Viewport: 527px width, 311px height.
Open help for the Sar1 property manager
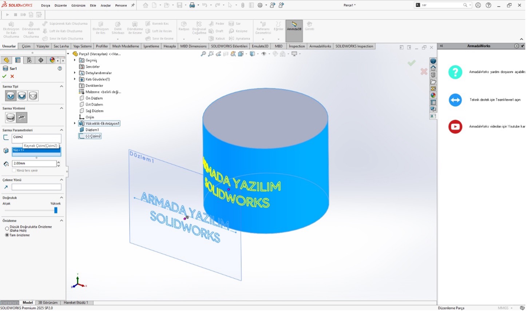pos(60,68)
